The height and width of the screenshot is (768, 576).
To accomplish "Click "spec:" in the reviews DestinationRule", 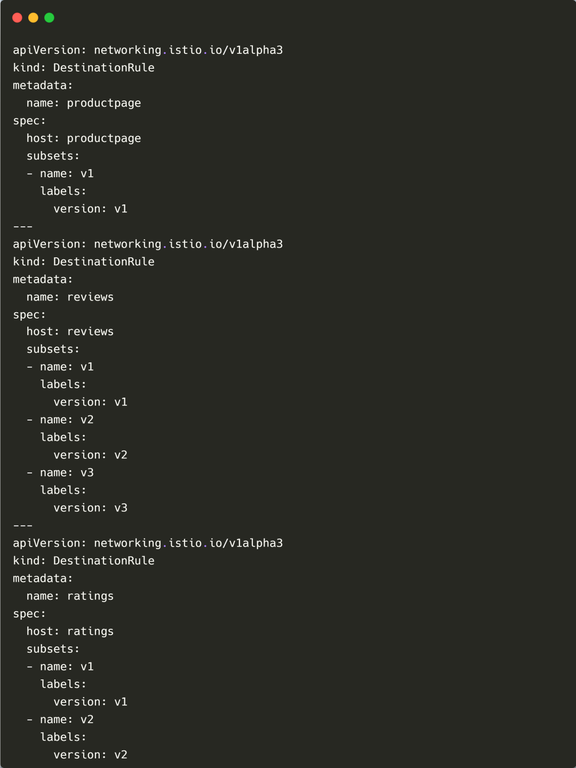I will click(29, 315).
